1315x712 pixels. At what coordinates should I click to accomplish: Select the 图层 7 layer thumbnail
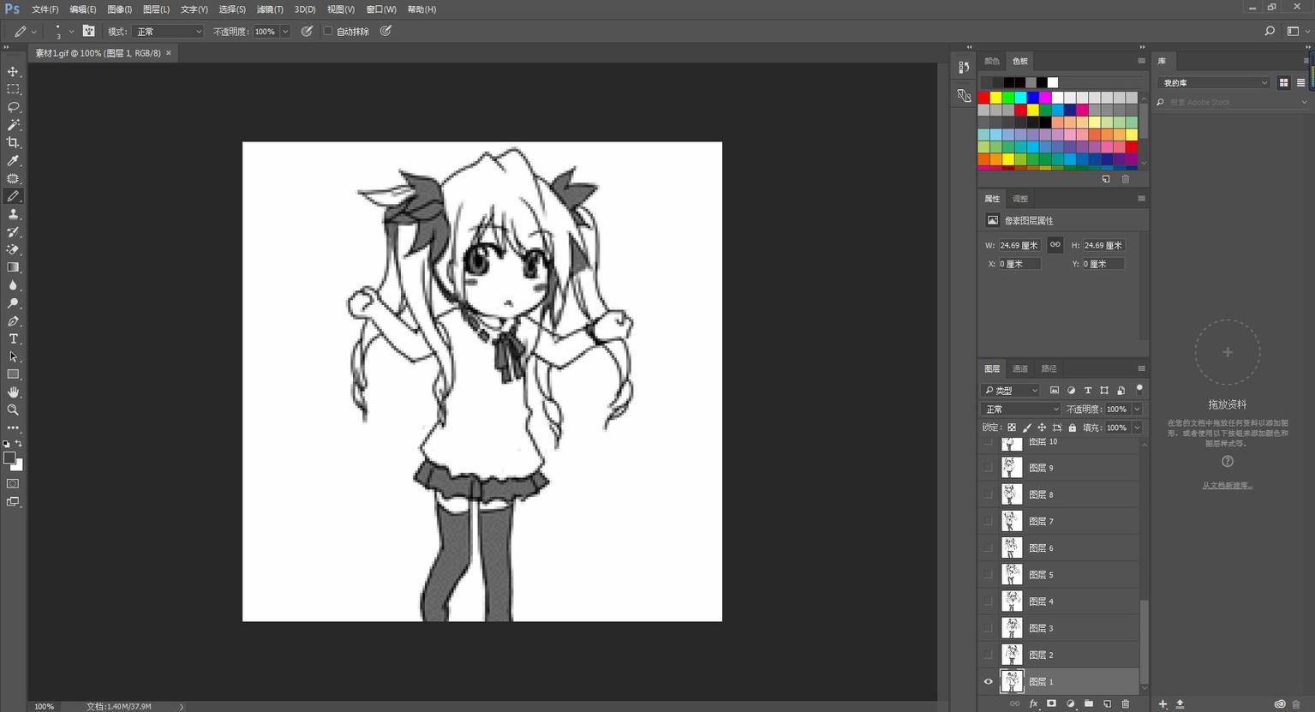(x=1012, y=521)
